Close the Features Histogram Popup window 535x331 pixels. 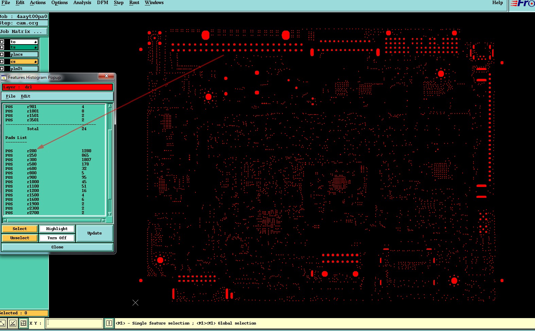point(106,76)
